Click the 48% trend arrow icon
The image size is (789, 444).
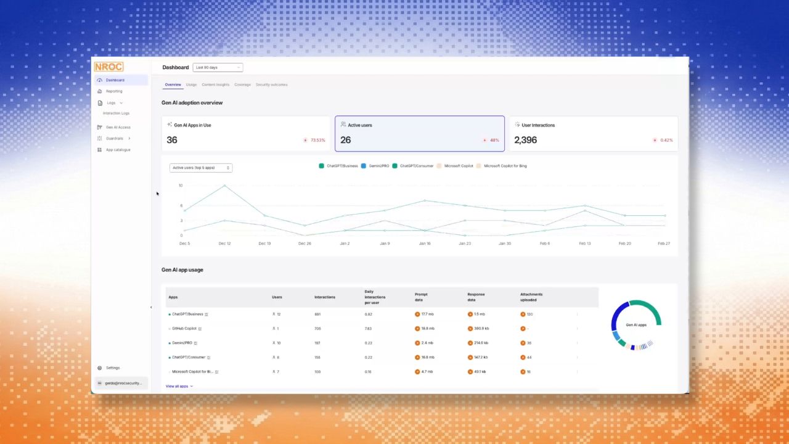[x=484, y=140]
